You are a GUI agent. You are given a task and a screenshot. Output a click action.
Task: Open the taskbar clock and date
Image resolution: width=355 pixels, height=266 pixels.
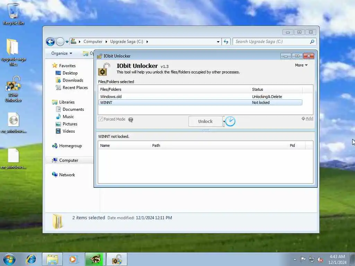click(337, 259)
